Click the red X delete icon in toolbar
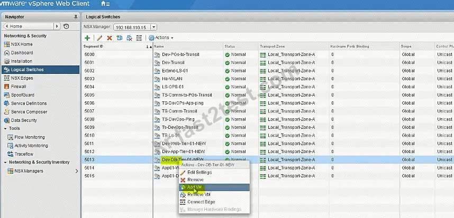This screenshot has height=218, width=454. click(x=110, y=38)
